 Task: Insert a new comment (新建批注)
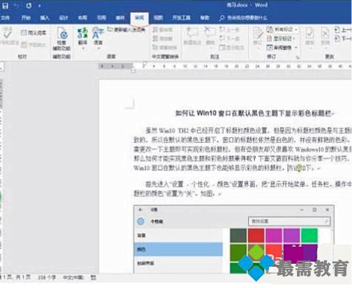pyautogui.click(x=192, y=36)
